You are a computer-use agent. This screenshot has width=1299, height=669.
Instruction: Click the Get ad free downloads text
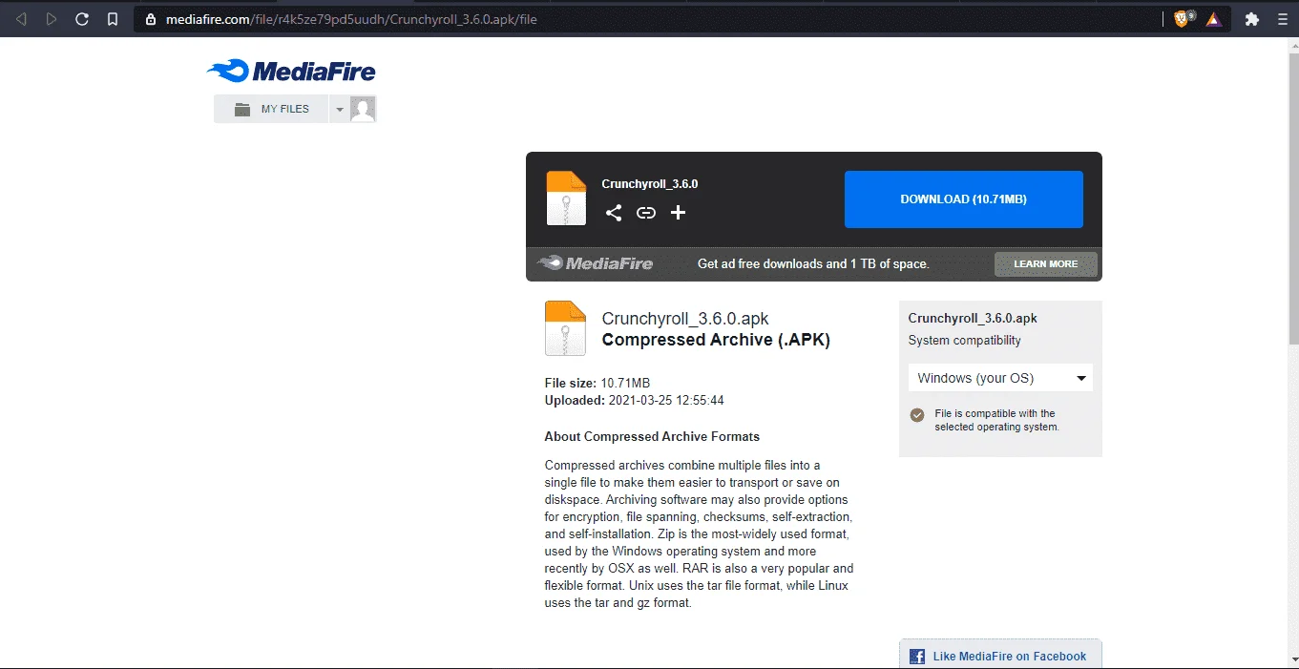pyautogui.click(x=813, y=263)
